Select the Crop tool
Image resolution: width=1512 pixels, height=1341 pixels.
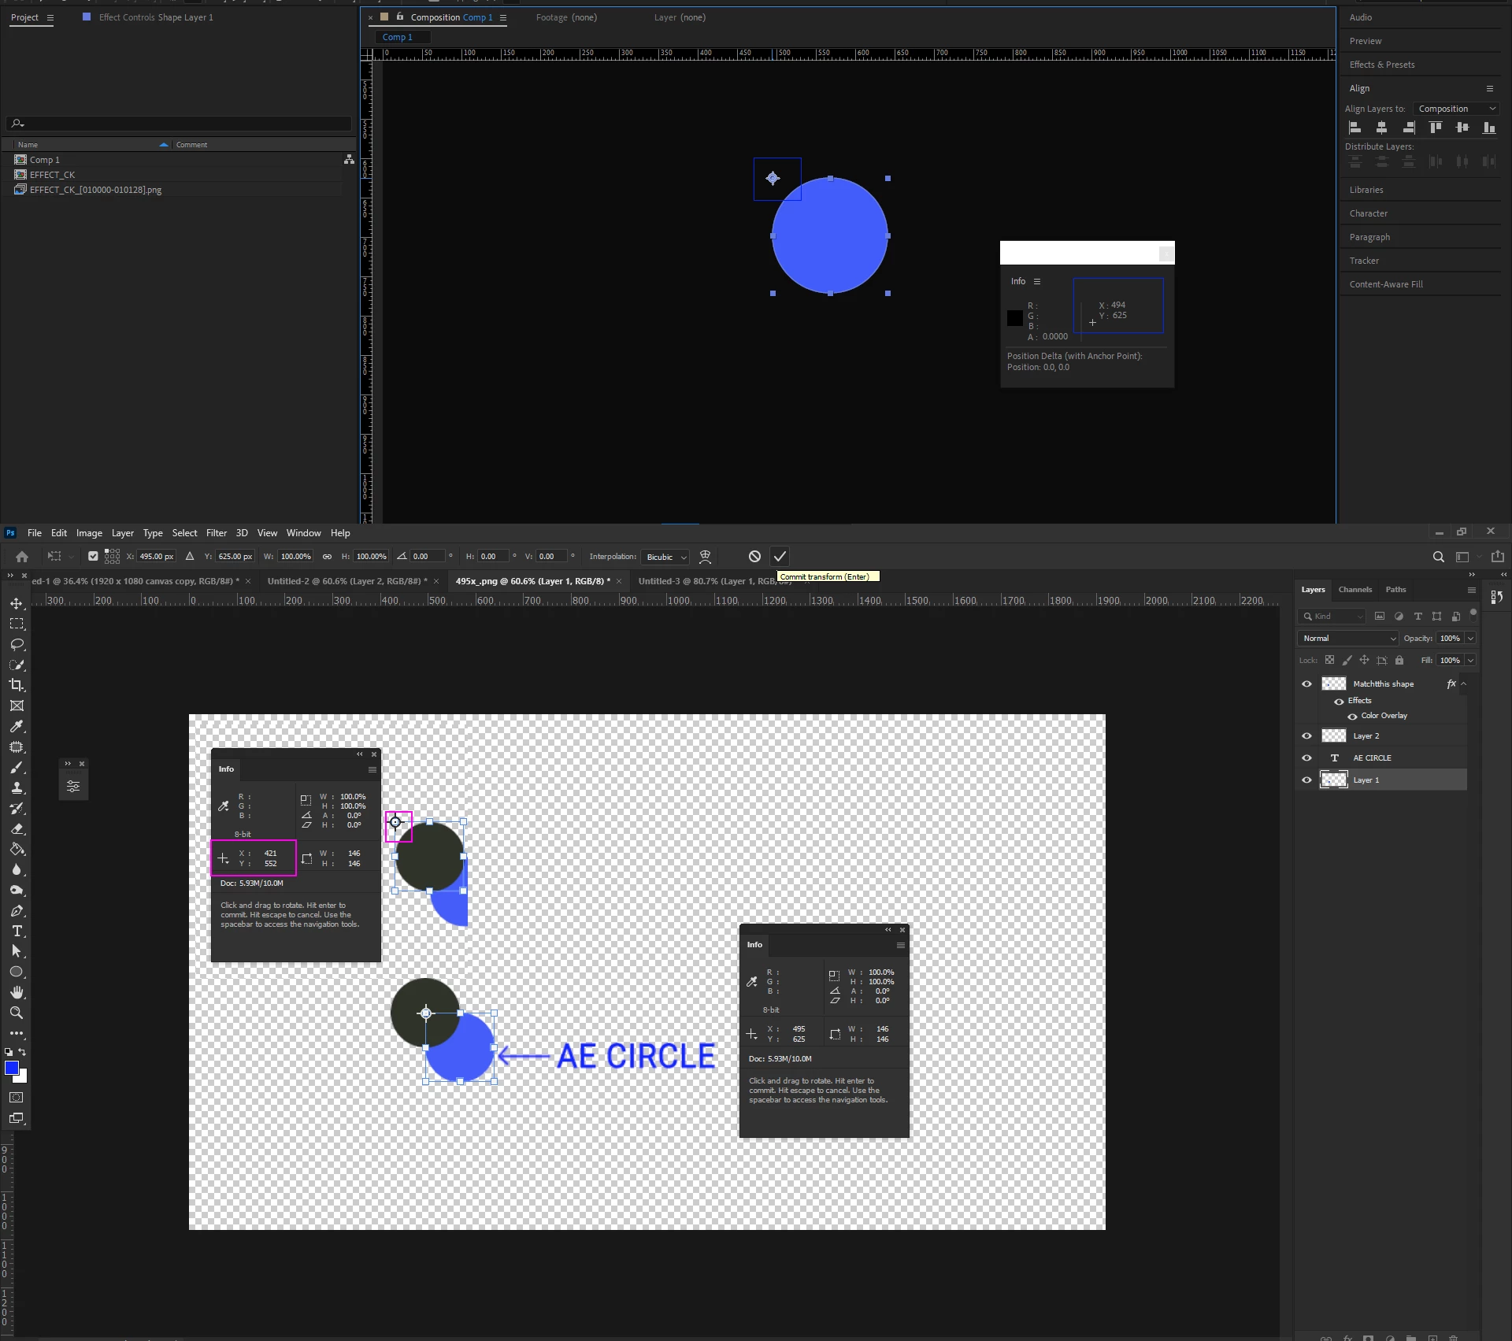pos(17,685)
